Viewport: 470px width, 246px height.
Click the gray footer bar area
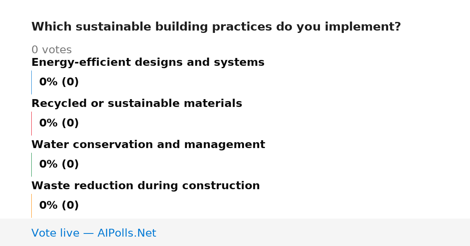235,232
